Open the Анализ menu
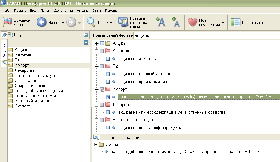Viewport: 280px width, 162px height. 83,11
